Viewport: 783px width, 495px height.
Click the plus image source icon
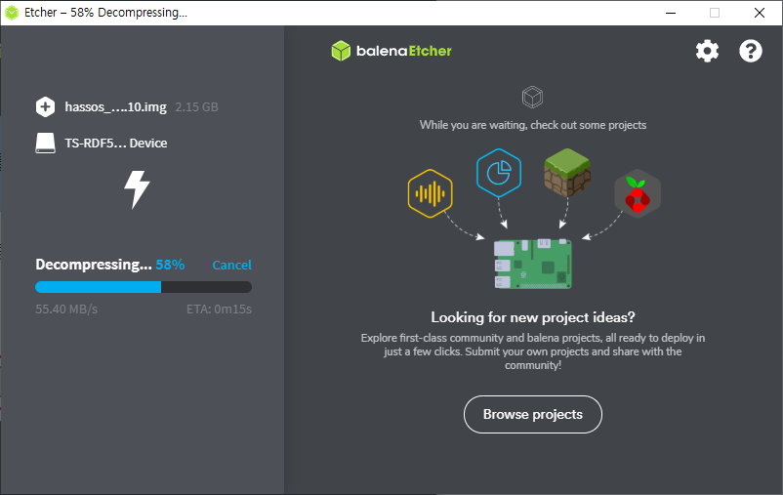pyautogui.click(x=45, y=106)
